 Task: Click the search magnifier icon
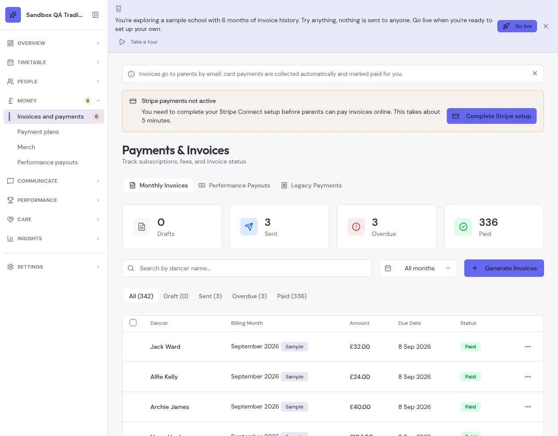tap(131, 268)
